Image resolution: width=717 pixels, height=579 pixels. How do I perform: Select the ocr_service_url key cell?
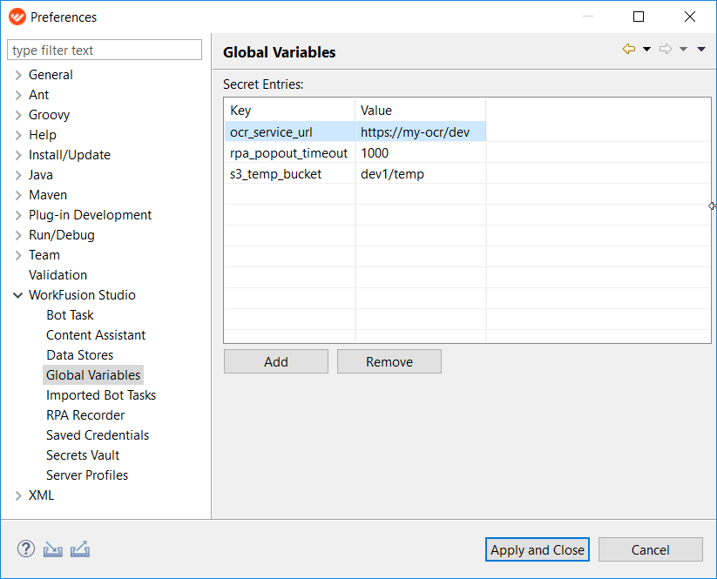pos(289,132)
